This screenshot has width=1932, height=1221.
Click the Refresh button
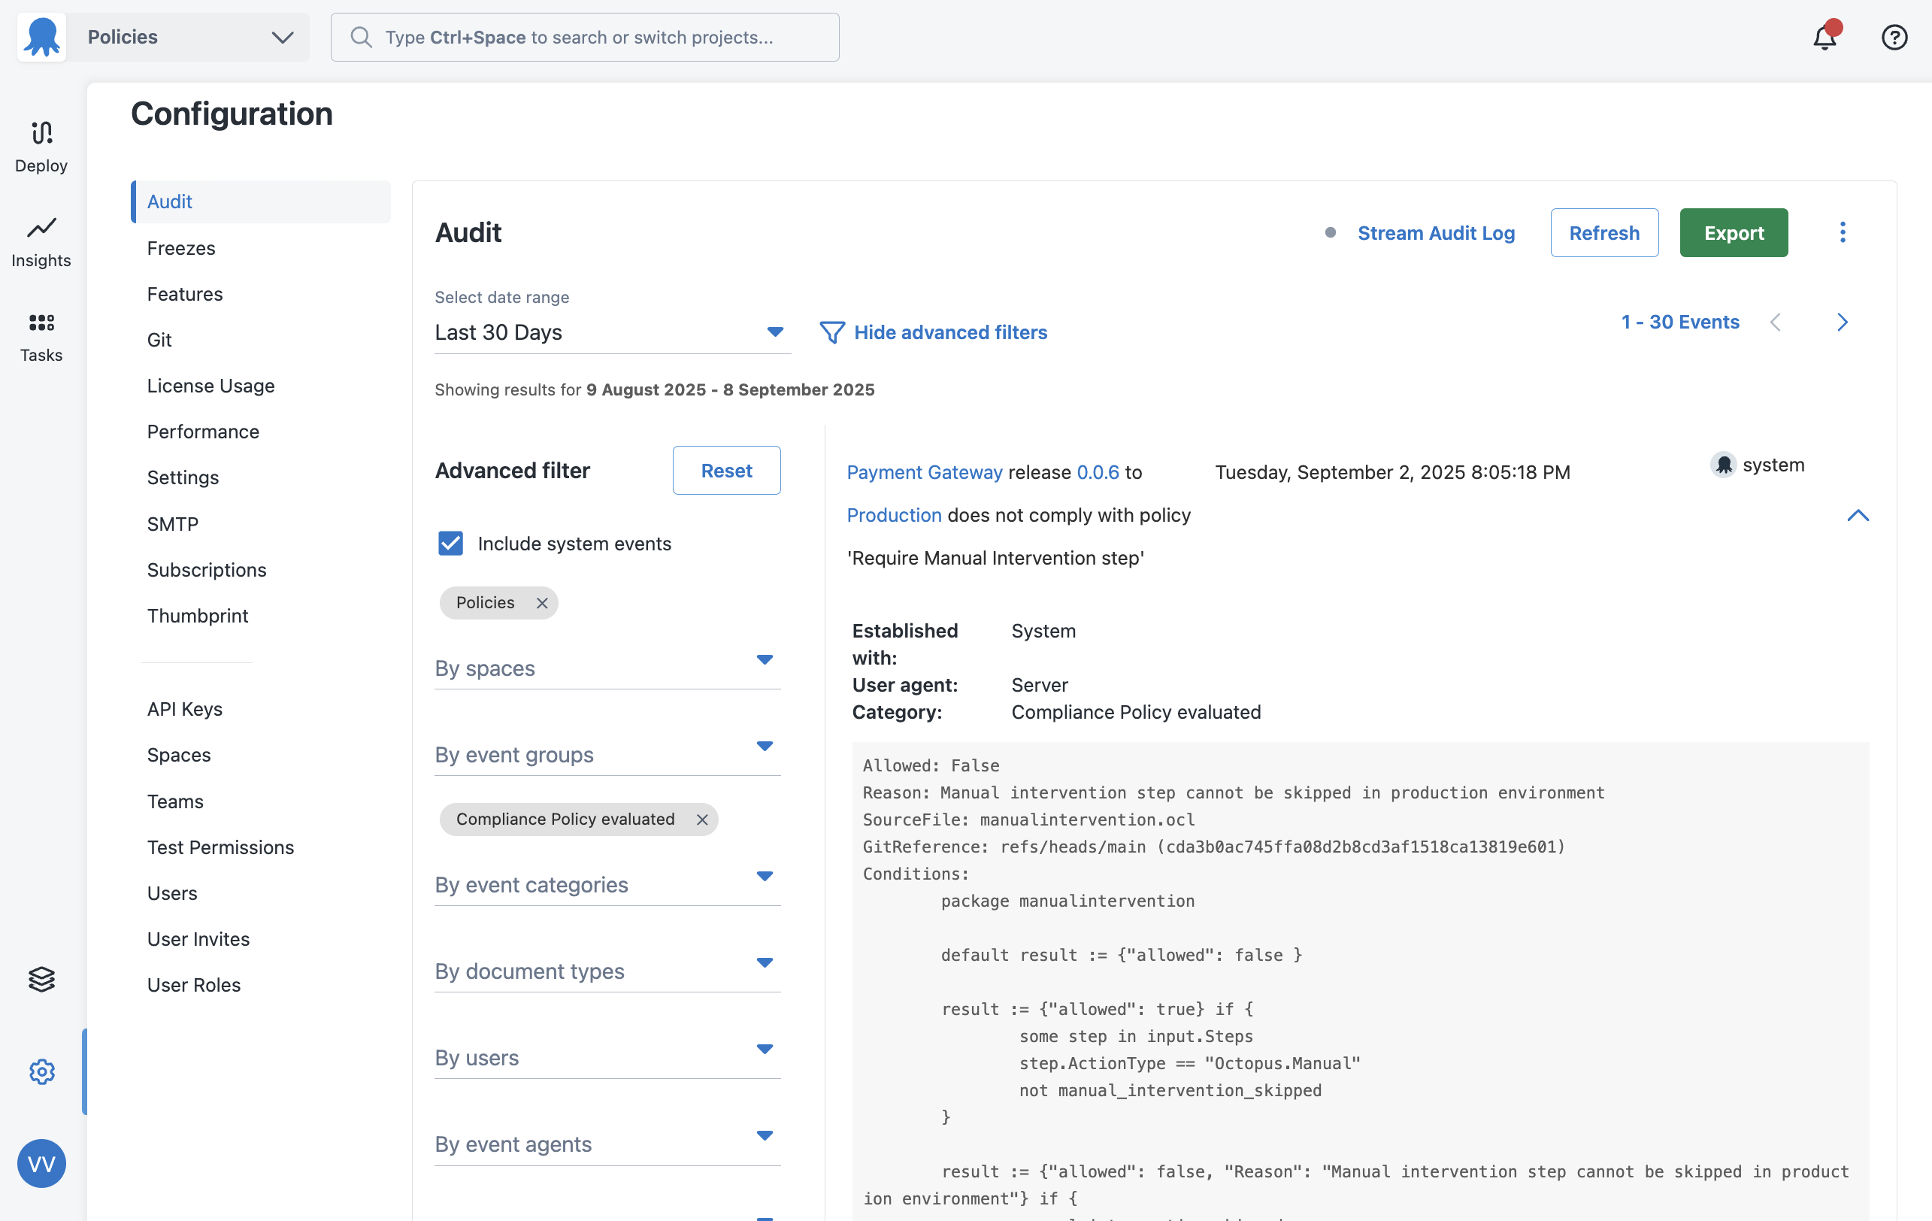(x=1603, y=232)
